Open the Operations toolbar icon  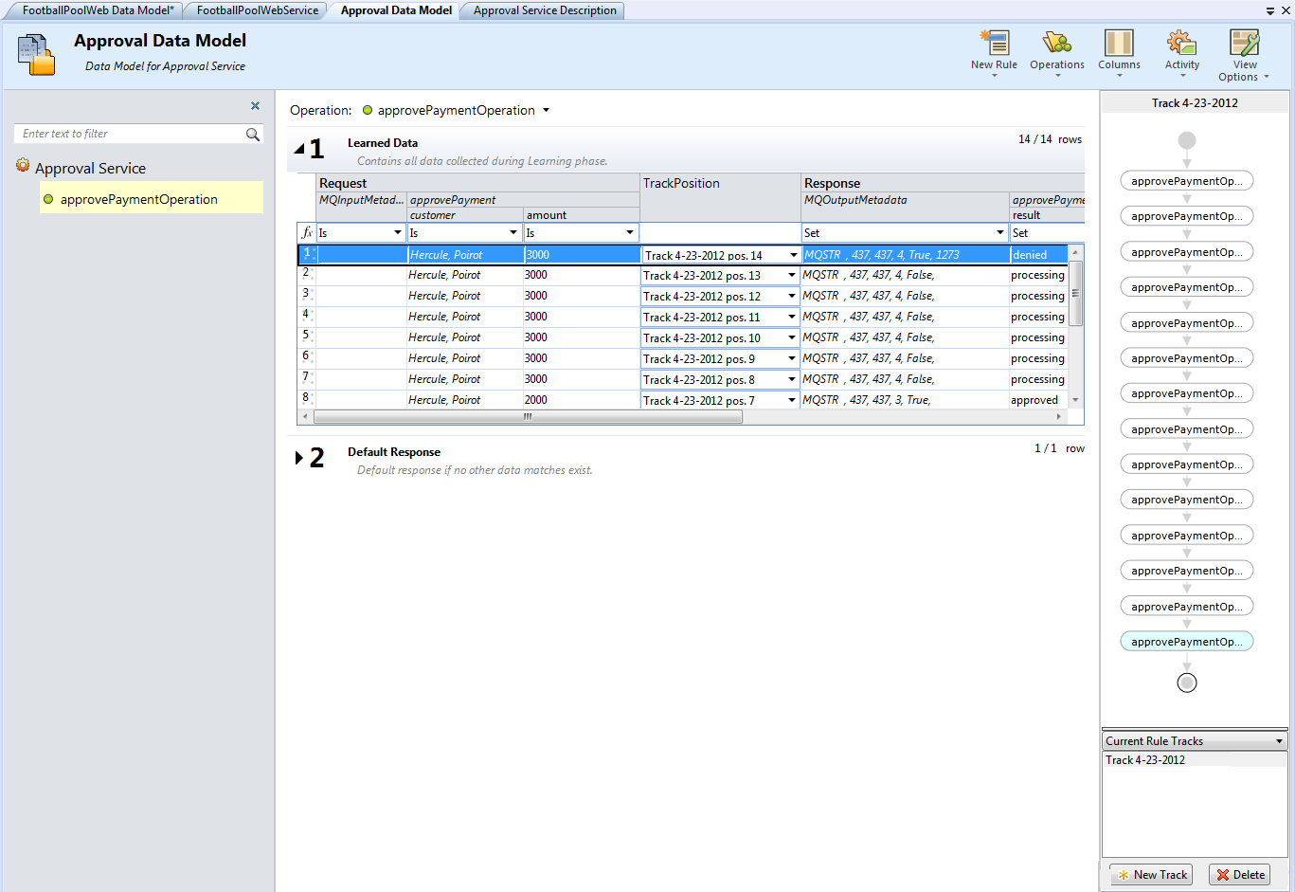click(1056, 44)
